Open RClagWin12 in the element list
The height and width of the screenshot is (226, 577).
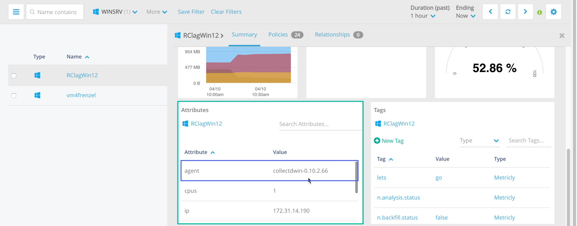pos(82,75)
